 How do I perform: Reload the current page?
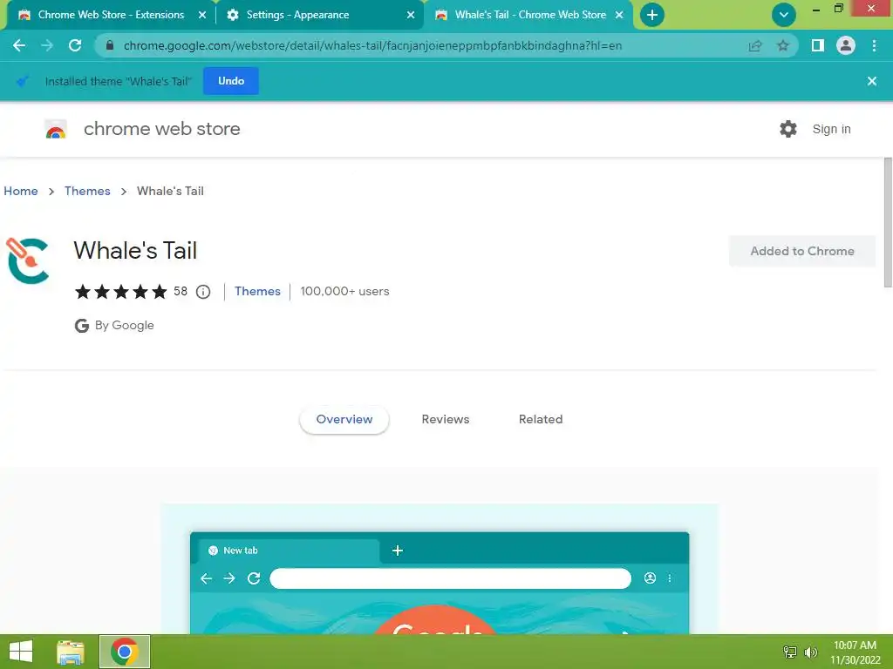tap(75, 45)
